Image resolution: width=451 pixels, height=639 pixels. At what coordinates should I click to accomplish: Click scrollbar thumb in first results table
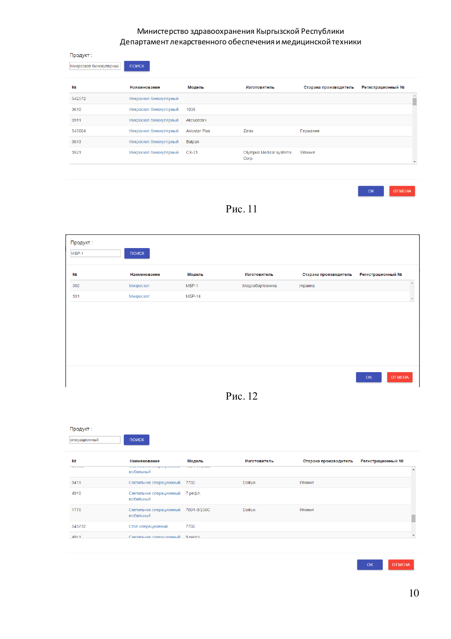(415, 101)
